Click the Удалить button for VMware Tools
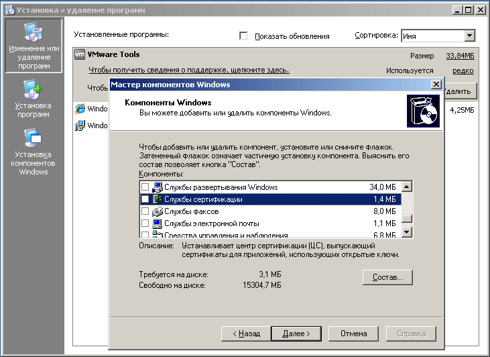Image resolution: width=490 pixels, height=357 pixels. tap(460, 91)
